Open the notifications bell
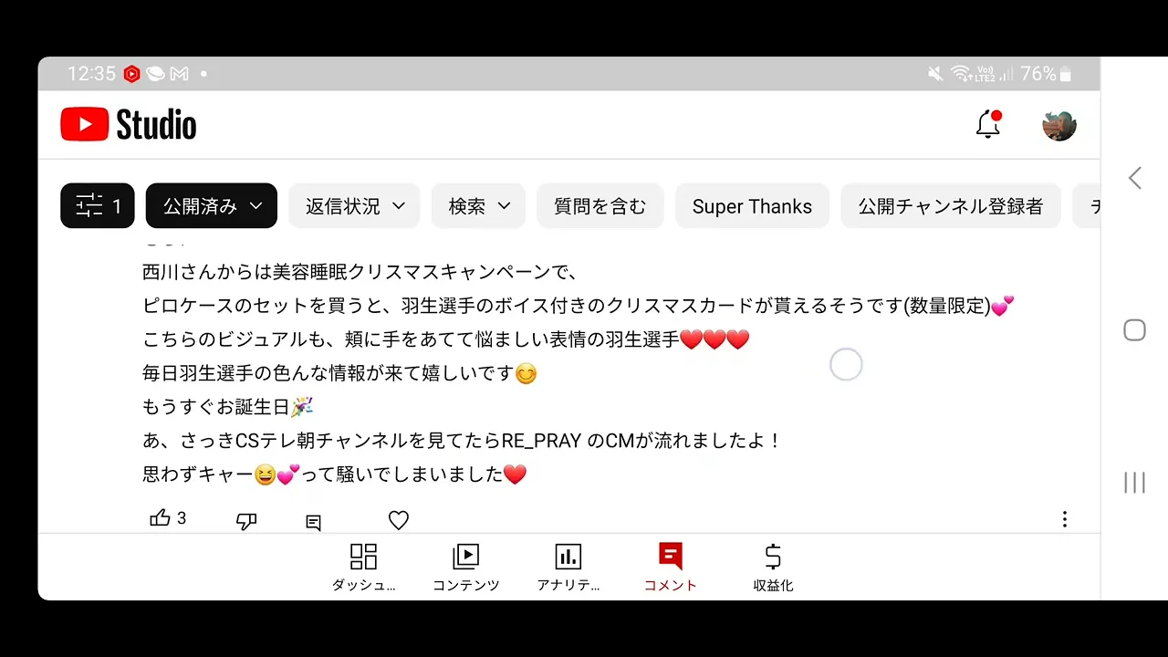The height and width of the screenshot is (657, 1168). tap(988, 124)
